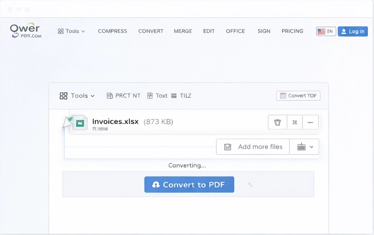This screenshot has height=235, width=374.
Task: Open the Tools dropdown in top navigation
Action: (72, 31)
